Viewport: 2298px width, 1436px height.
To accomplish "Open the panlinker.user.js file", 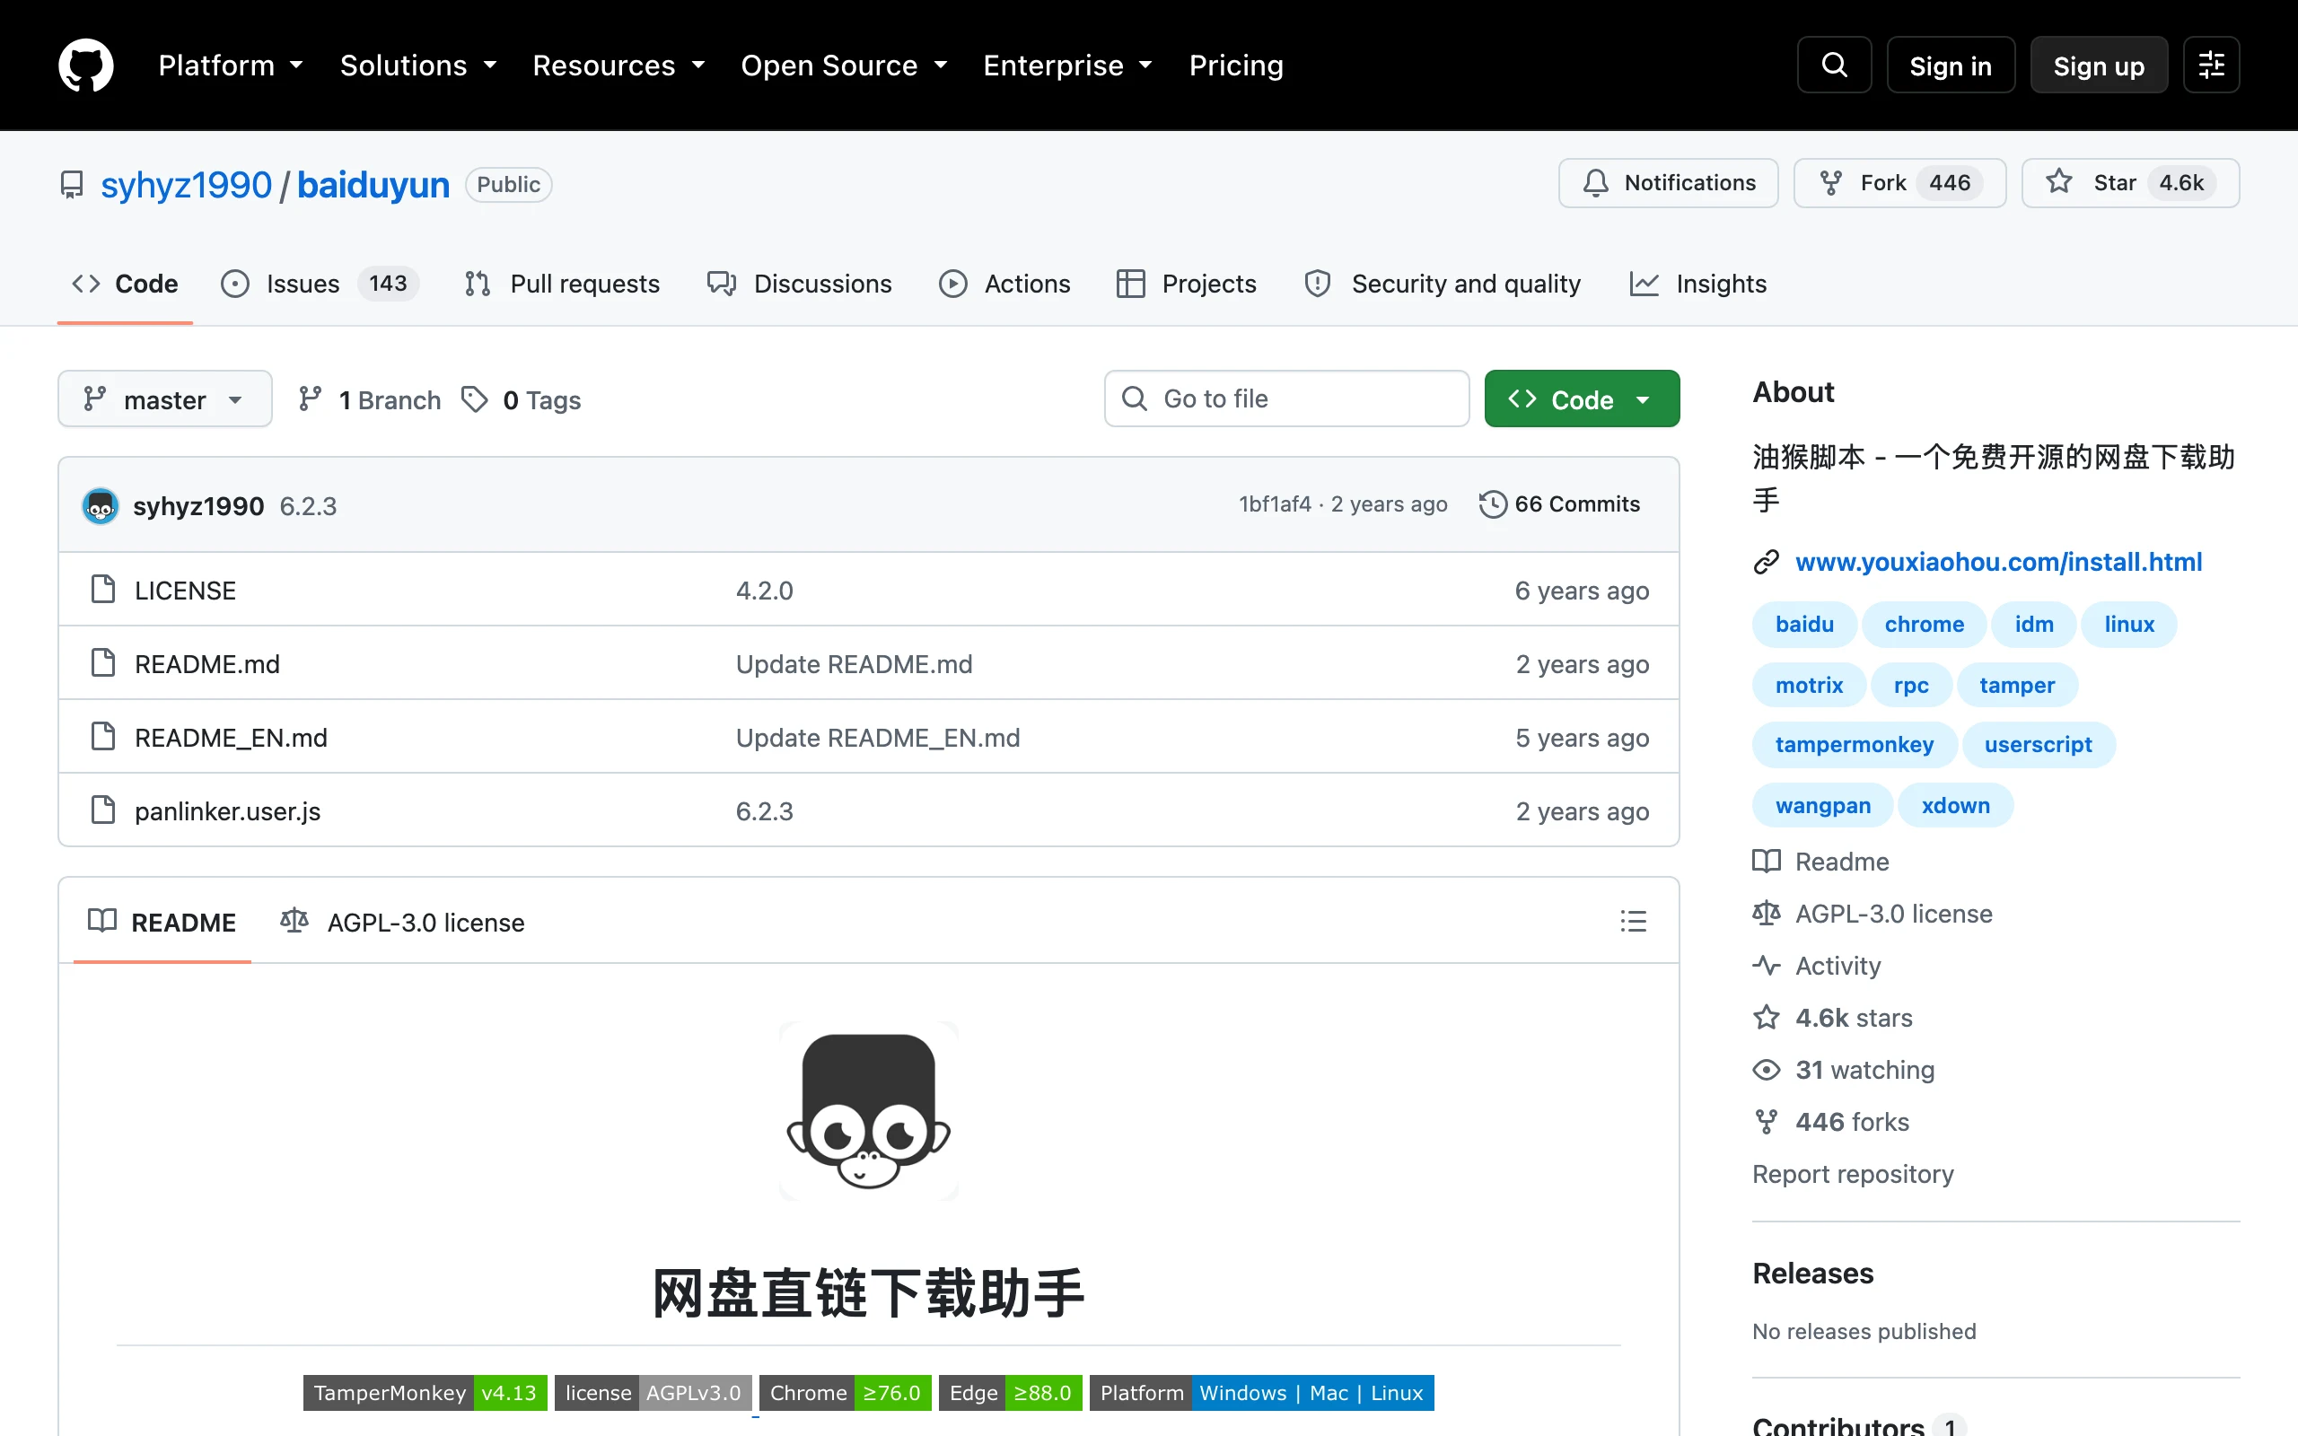I will click(227, 811).
